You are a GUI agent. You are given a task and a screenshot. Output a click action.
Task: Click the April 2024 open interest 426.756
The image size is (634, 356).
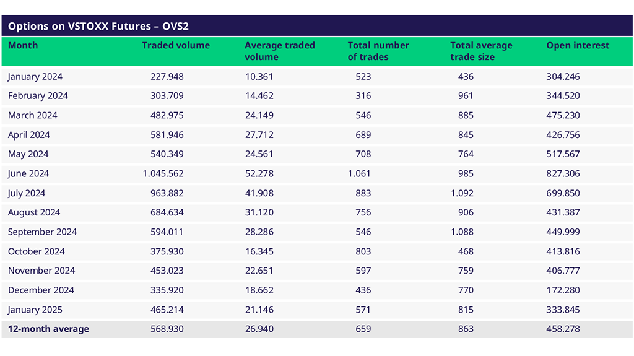pos(563,135)
